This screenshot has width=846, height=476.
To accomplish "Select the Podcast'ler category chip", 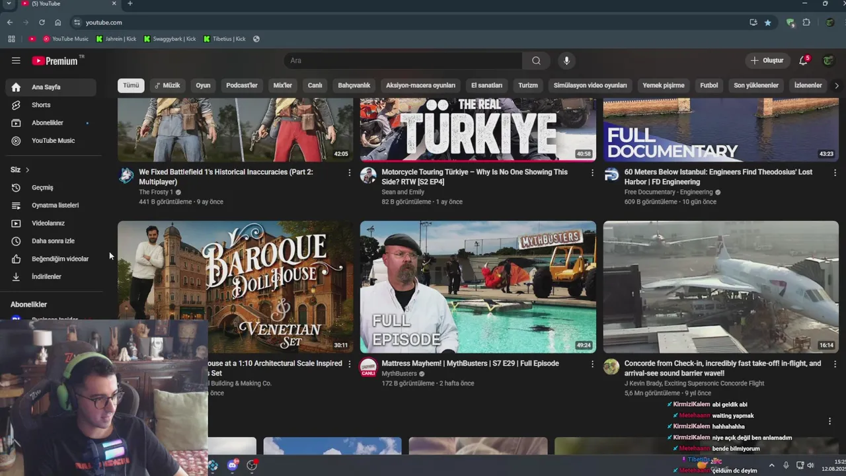I will 242,85.
